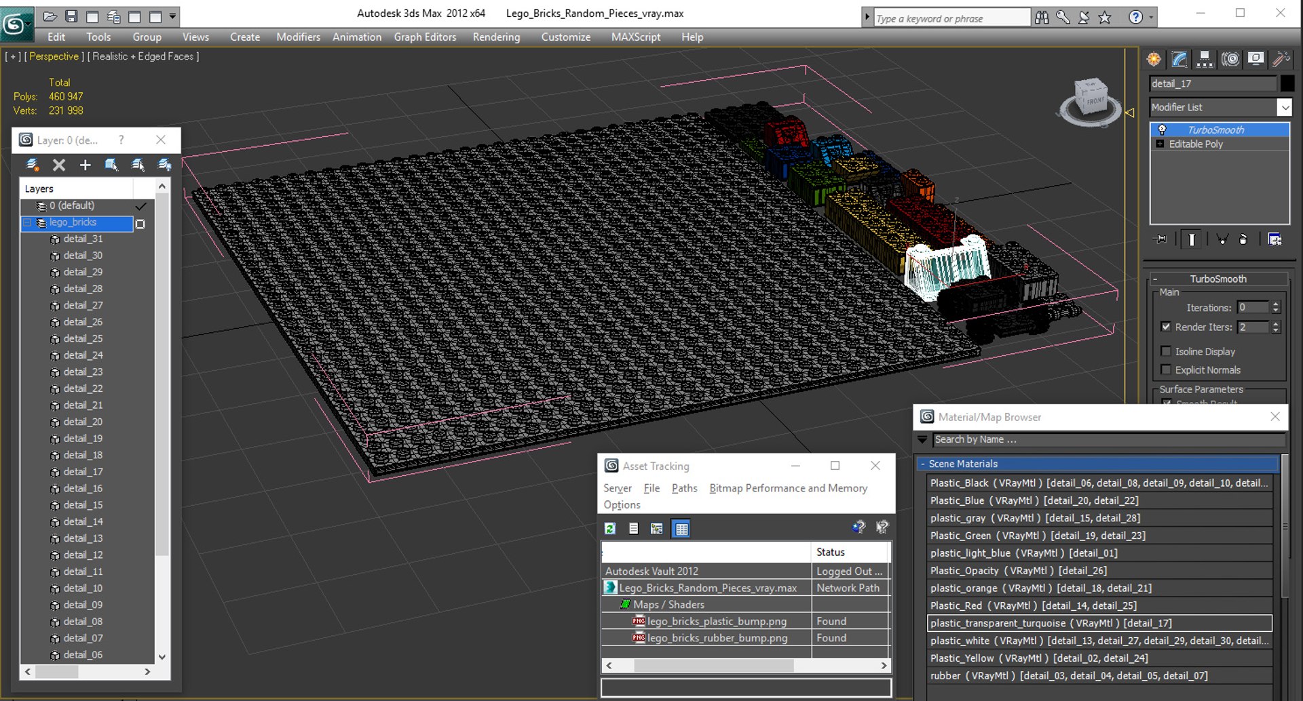Open the Utilities hammer tab

1281,60
